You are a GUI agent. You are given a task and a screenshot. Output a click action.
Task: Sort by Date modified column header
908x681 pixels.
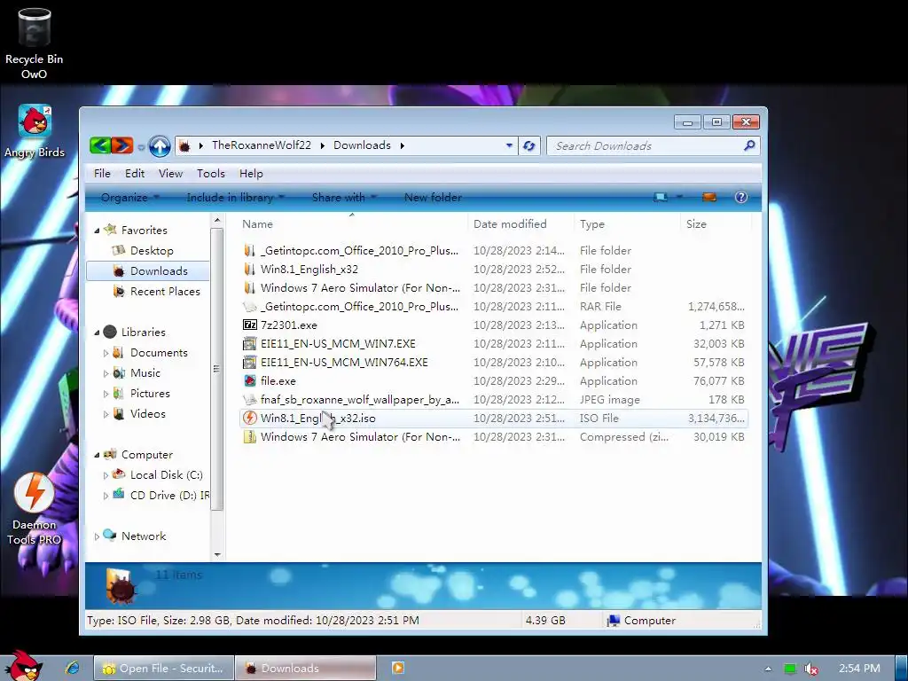click(x=521, y=224)
